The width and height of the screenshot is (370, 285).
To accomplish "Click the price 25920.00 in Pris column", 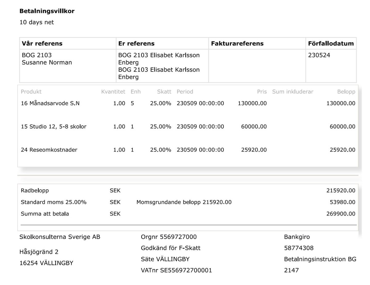I will (x=254, y=150).
